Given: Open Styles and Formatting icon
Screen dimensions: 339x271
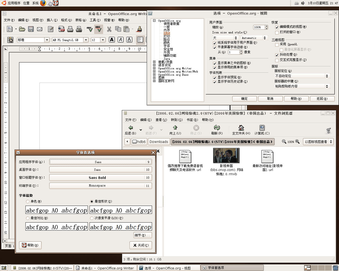Looking at the screenshot, I should [10, 40].
